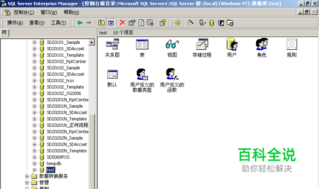
Task: Open the 控制台(C) menu
Action: coord(24,12)
